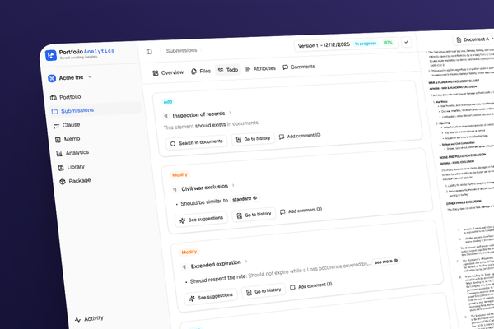Image resolution: width=494 pixels, height=329 pixels.
Task: Click see more on Extended expiration rule
Action: pyautogui.click(x=386, y=261)
